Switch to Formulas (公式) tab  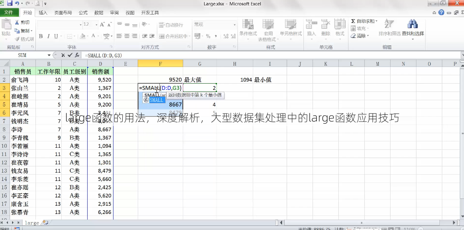coord(83,12)
